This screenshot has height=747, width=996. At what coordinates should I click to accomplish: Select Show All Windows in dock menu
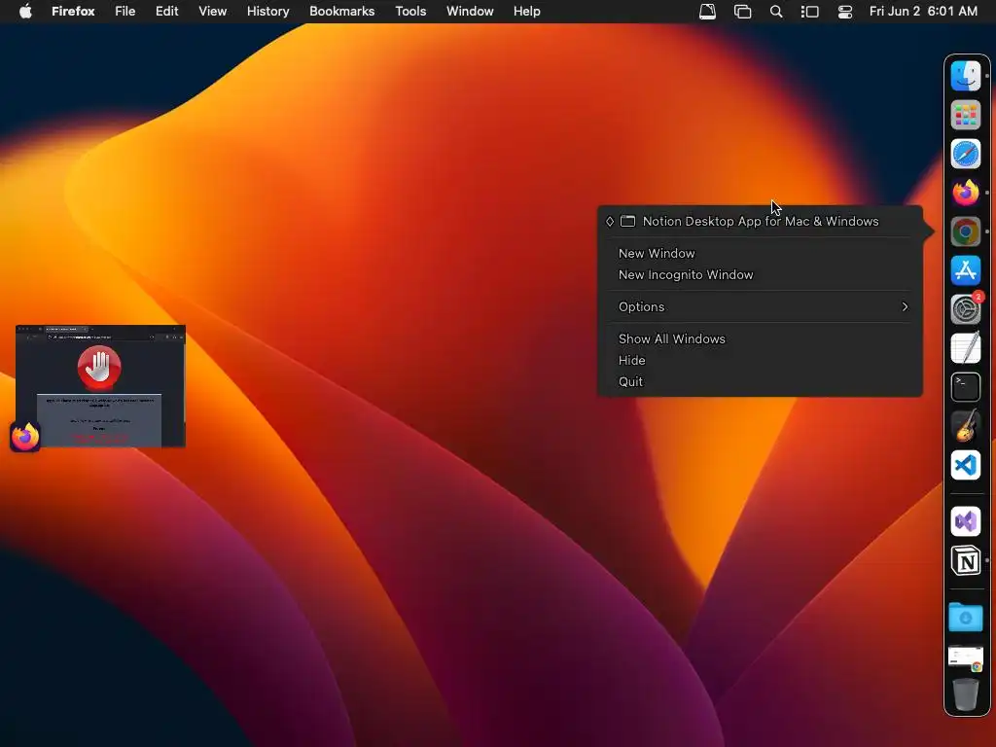671,339
